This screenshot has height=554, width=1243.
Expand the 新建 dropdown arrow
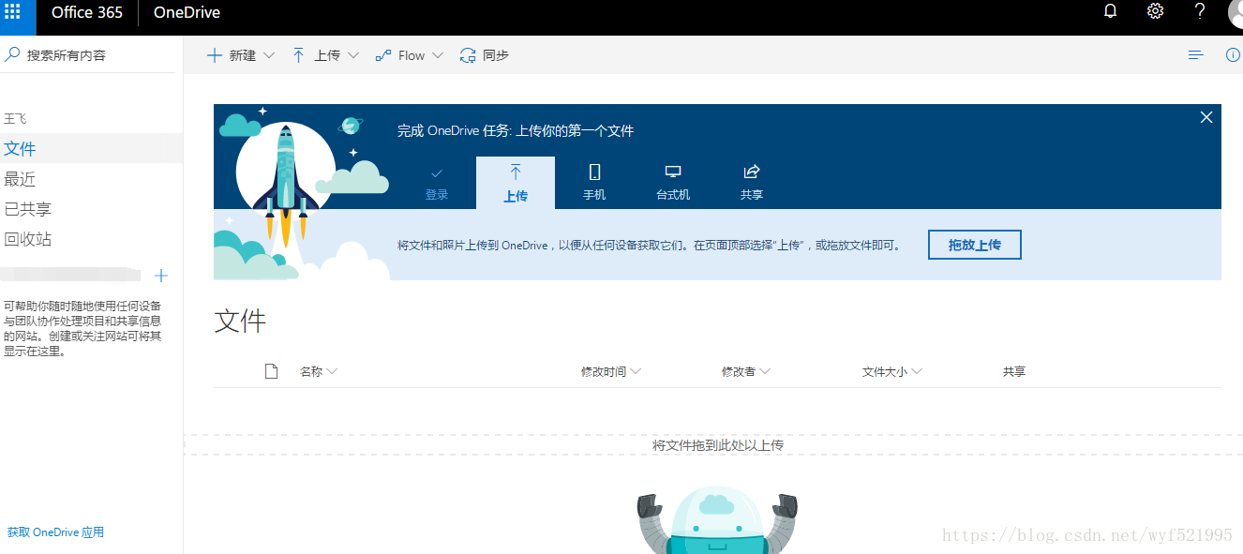[269, 55]
